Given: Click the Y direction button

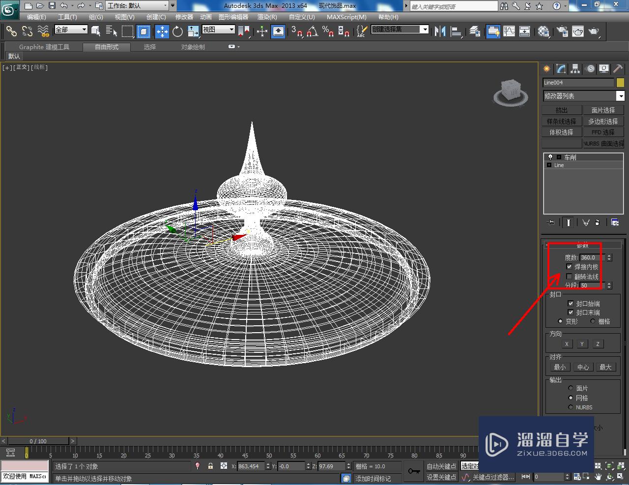Looking at the screenshot, I should tap(582, 344).
